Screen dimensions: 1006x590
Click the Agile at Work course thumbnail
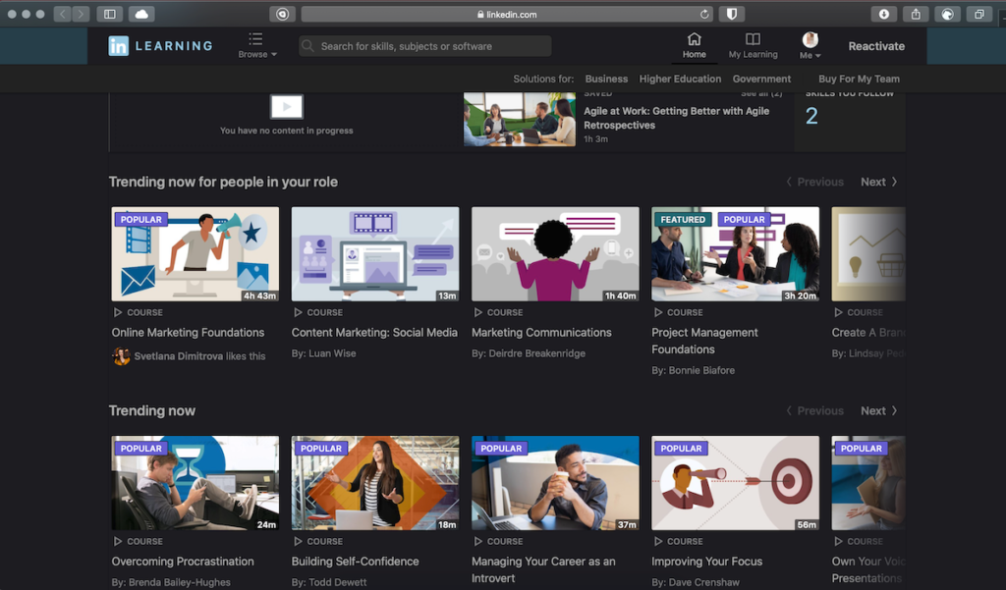(519, 120)
